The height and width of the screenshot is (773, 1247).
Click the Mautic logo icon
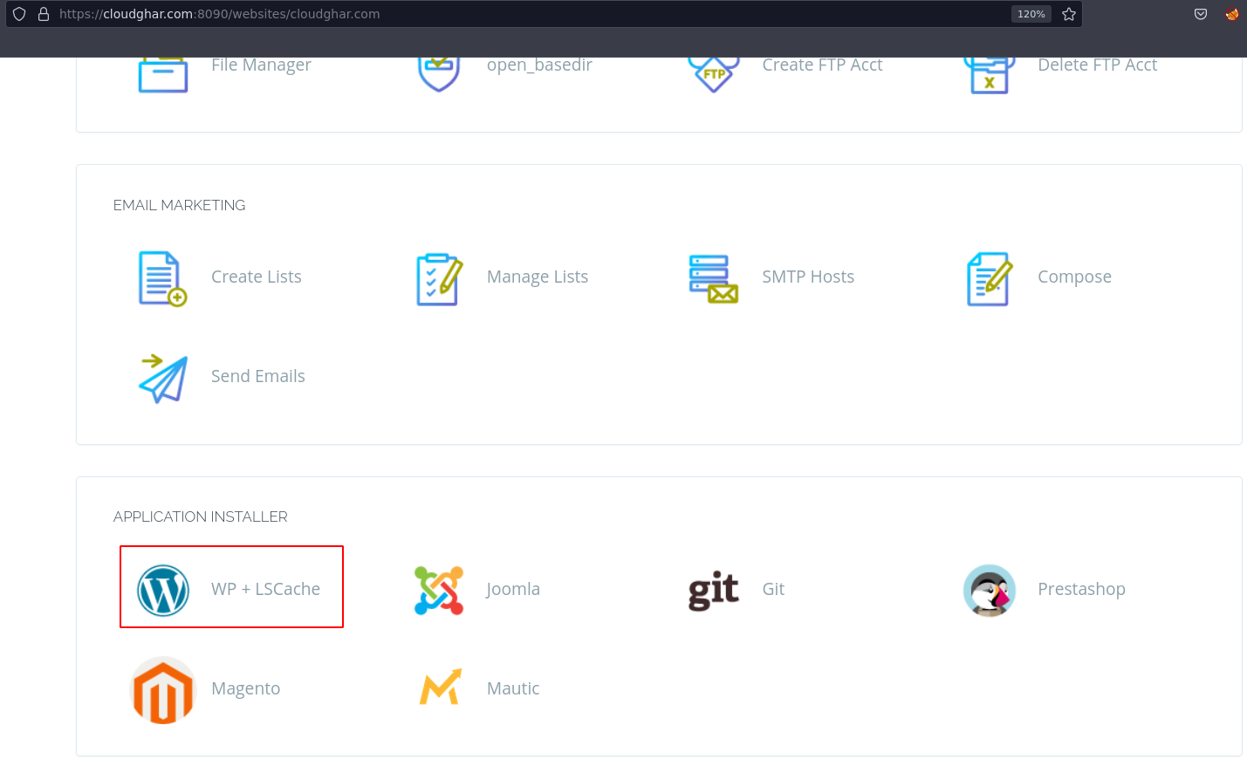click(x=440, y=687)
